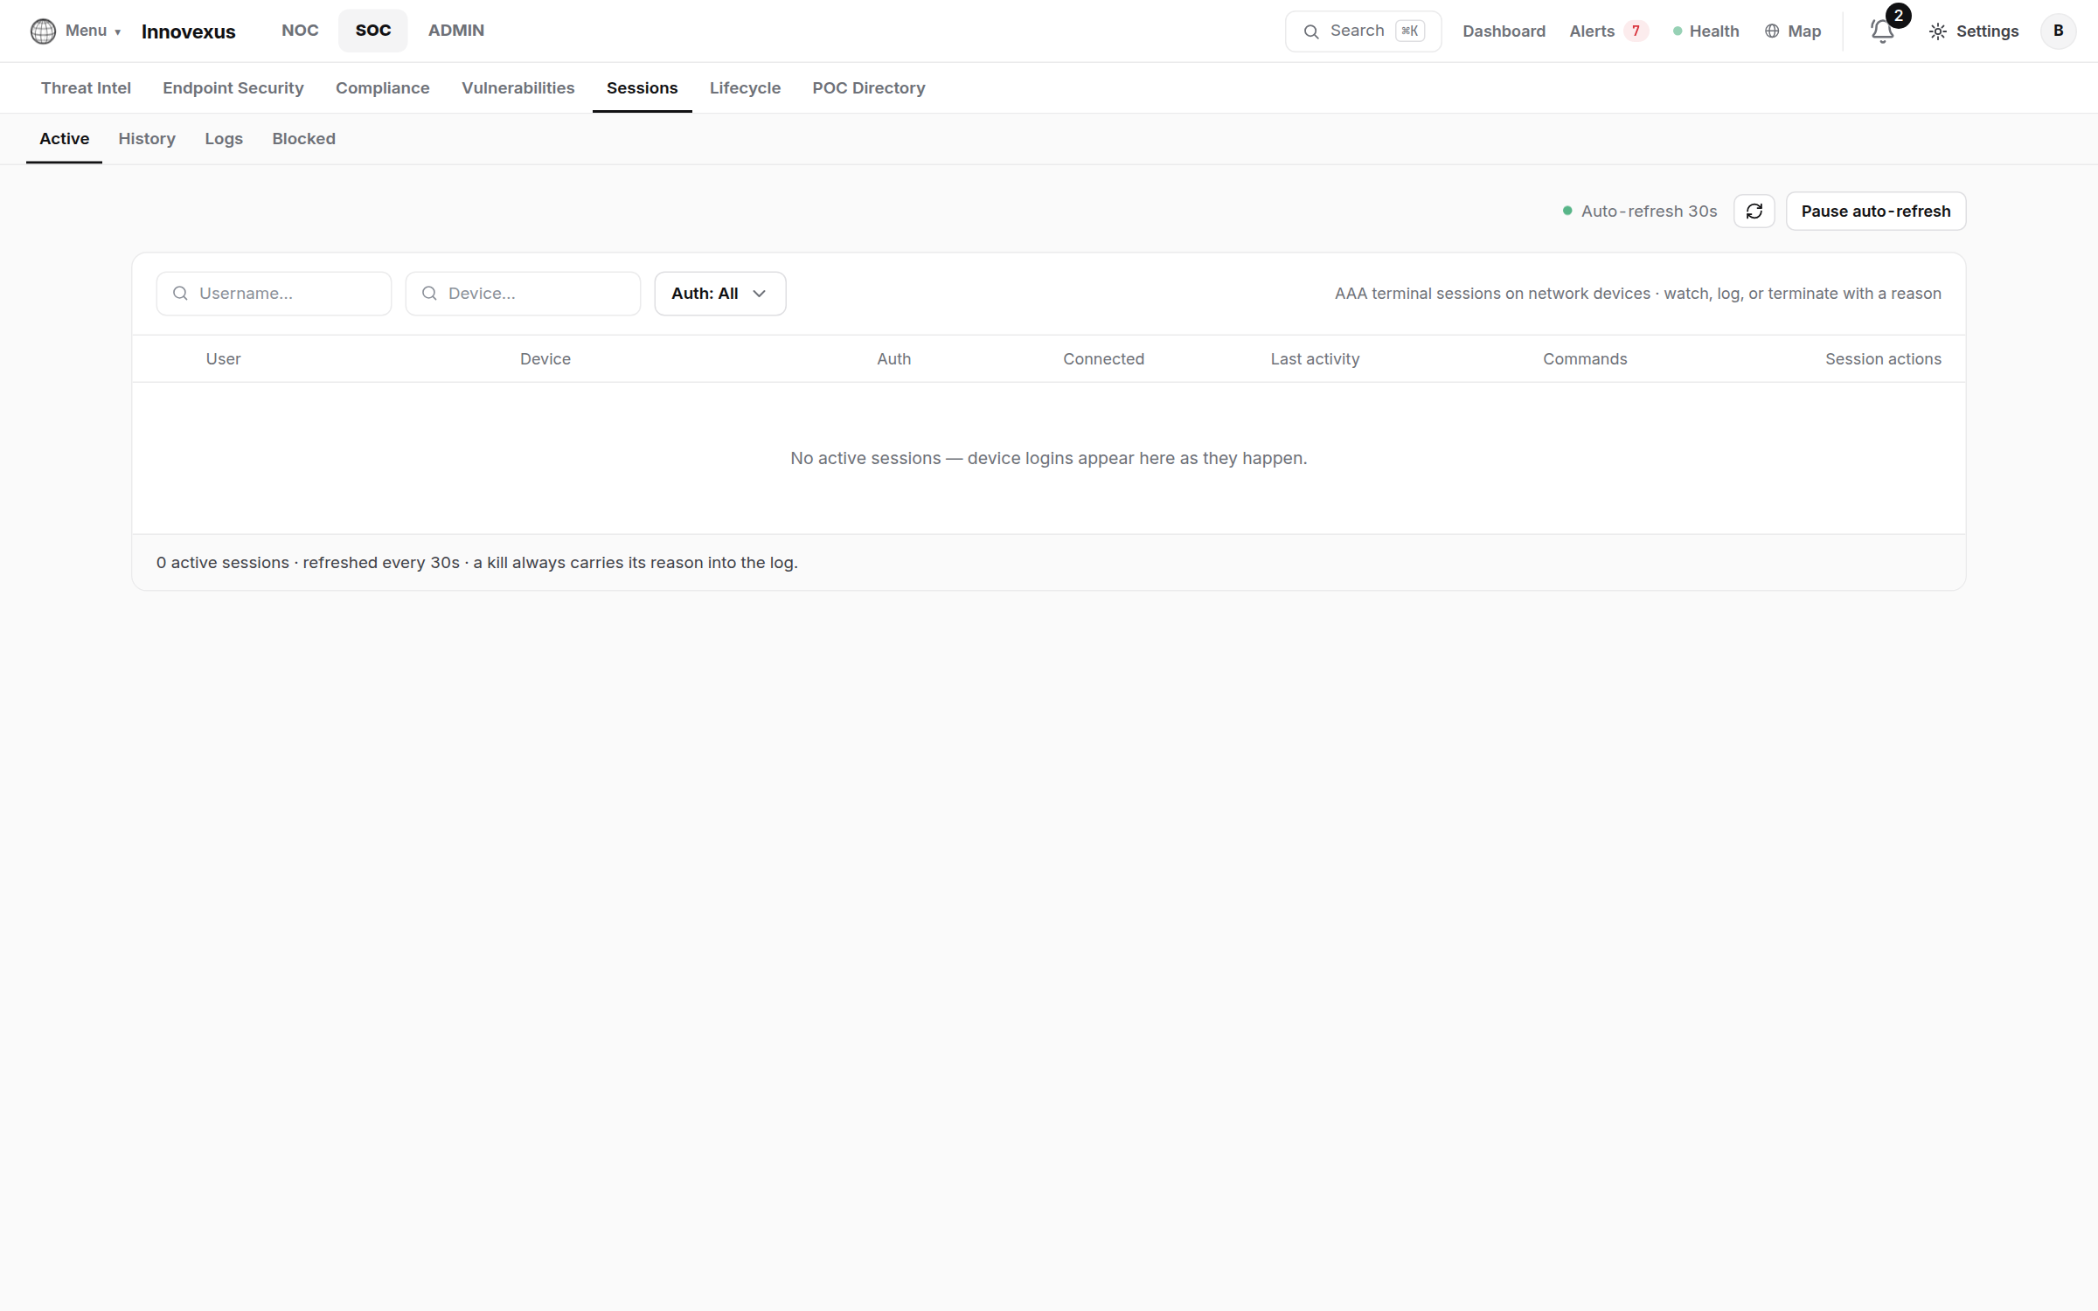Pause auto-refresh
2098x1311 pixels.
1876,212
